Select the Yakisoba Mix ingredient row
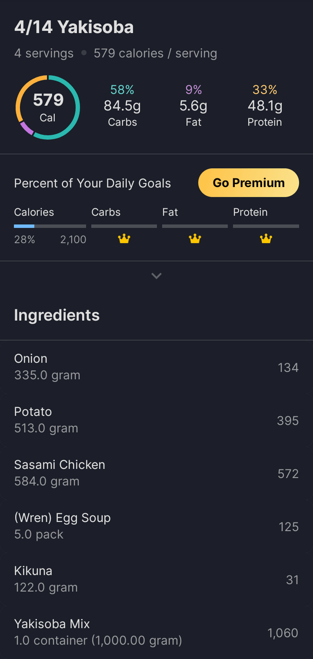This screenshot has height=659, width=313. tap(156, 632)
